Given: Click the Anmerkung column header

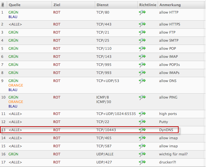Looking at the screenshot, I should [x=170, y=5].
